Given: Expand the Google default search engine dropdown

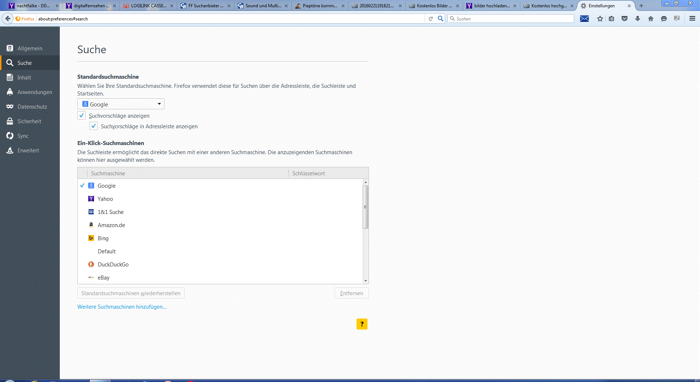Looking at the screenshot, I should (121, 104).
